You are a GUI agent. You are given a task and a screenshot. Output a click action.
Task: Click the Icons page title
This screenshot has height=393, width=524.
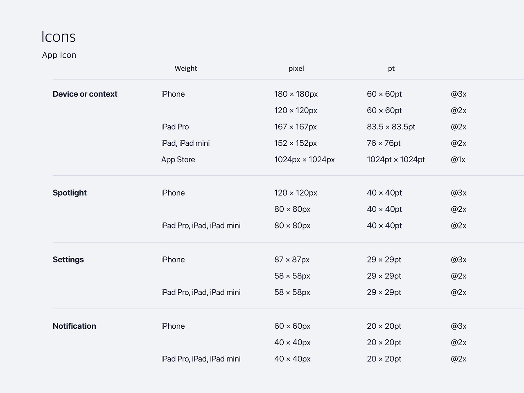point(59,37)
